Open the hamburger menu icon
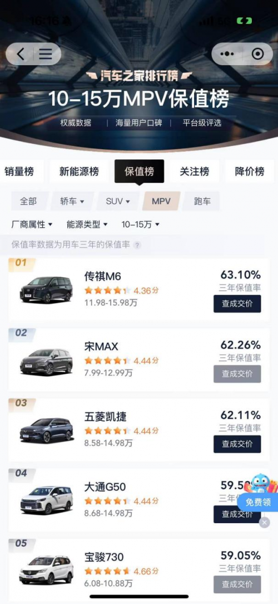The width and height of the screenshot is (278, 604). tap(46, 54)
